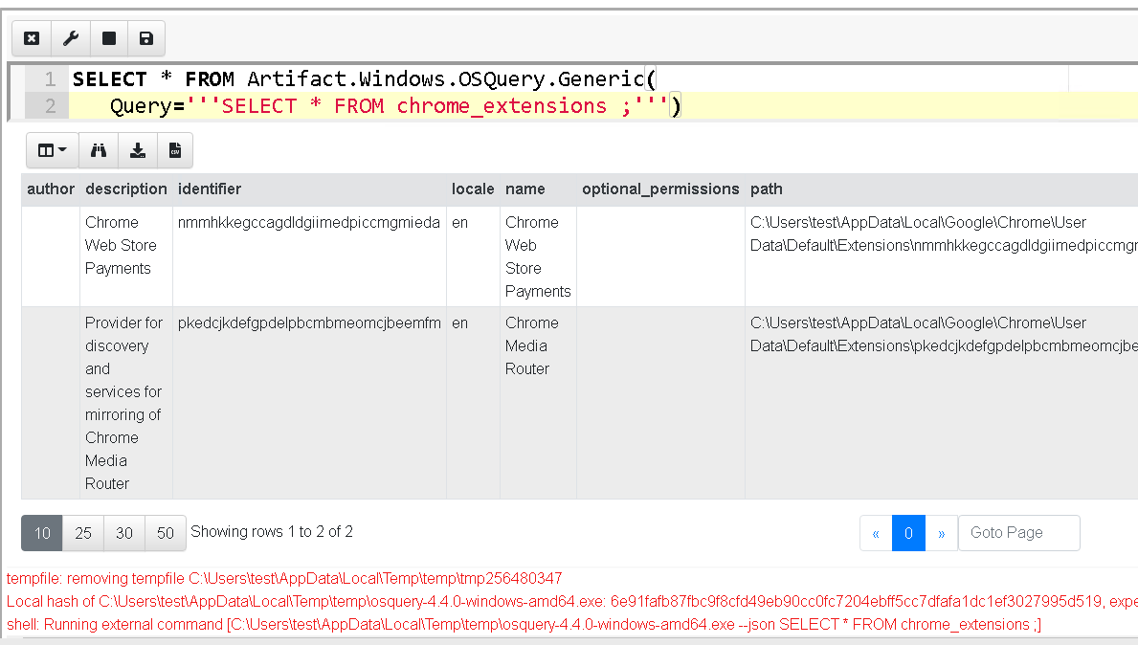
Task: Open the wrench settings button
Action: tap(70, 38)
